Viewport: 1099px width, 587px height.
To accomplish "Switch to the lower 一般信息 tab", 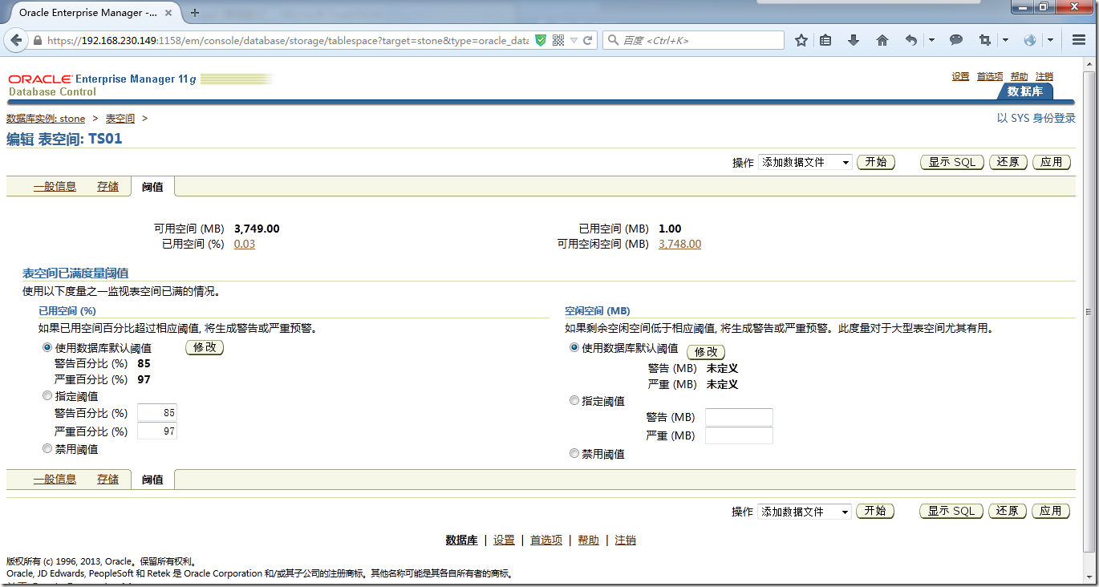I will tap(55, 480).
